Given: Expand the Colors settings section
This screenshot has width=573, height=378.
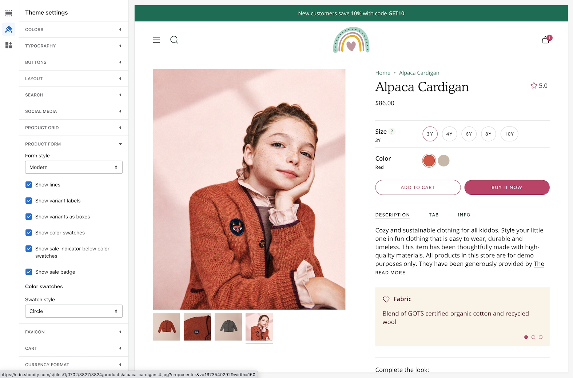Looking at the screenshot, I should (x=74, y=29).
